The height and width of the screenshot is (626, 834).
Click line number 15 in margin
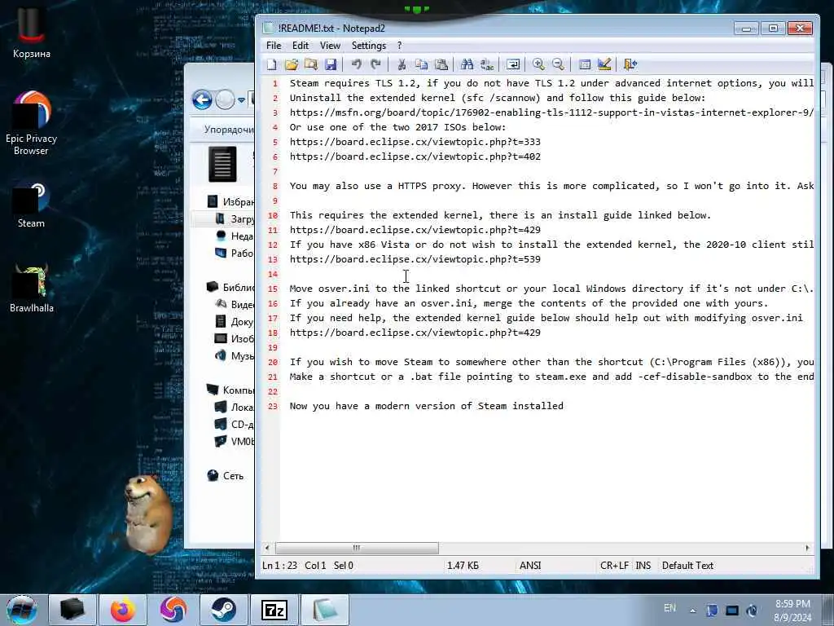pyautogui.click(x=273, y=289)
